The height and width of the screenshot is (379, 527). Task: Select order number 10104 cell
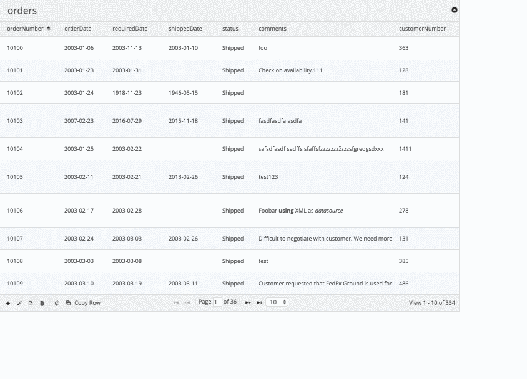tap(15, 149)
